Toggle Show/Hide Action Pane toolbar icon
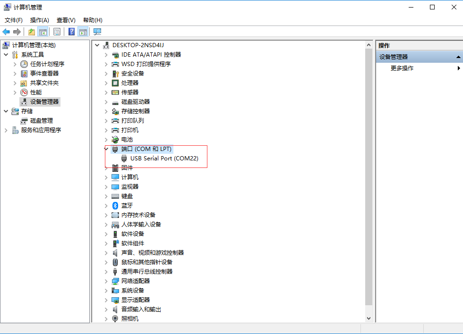This screenshot has width=463, height=334. tap(83, 32)
